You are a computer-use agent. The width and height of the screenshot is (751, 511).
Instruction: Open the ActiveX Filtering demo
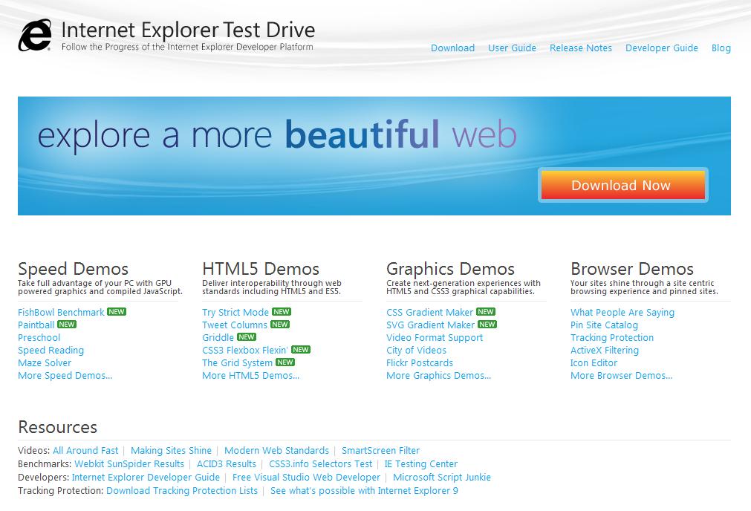pos(605,350)
